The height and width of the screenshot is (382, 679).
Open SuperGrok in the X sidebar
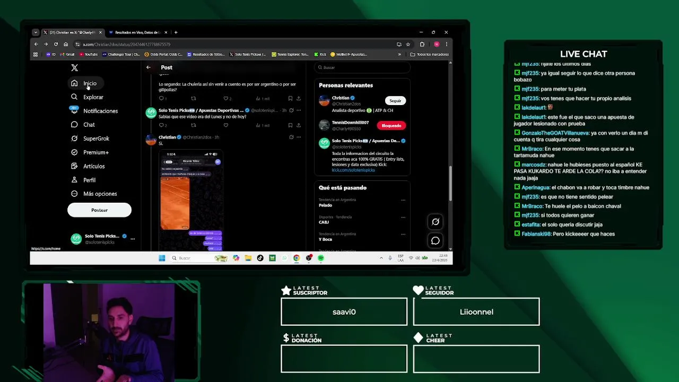coord(91,138)
